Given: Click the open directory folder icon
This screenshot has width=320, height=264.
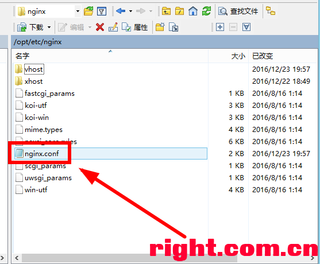Looking at the screenshot, I should pyautogui.click(x=88, y=11).
